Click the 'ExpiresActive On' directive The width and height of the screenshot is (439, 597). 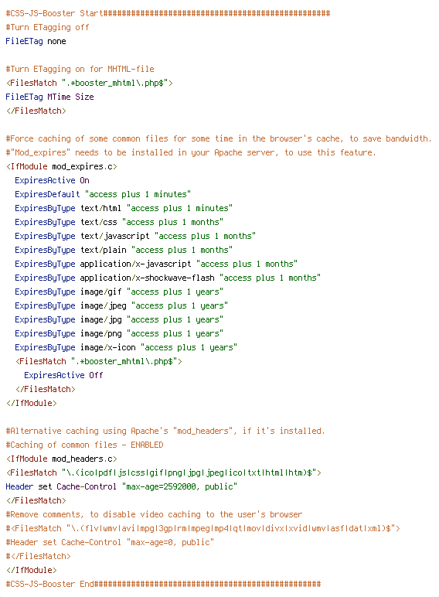pyautogui.click(x=52, y=180)
